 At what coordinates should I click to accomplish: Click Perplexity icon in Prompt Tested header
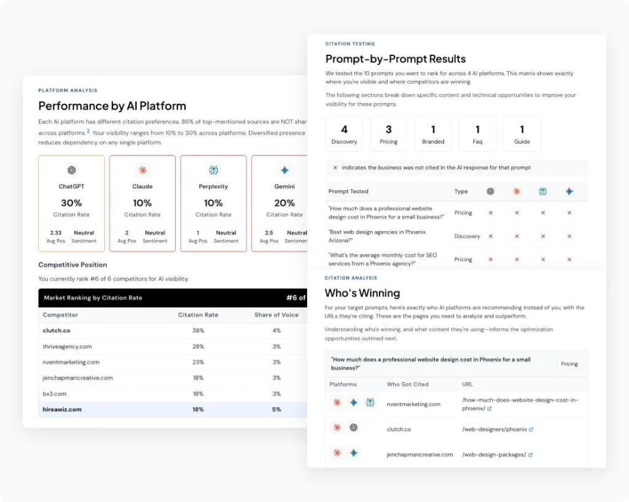click(x=543, y=192)
